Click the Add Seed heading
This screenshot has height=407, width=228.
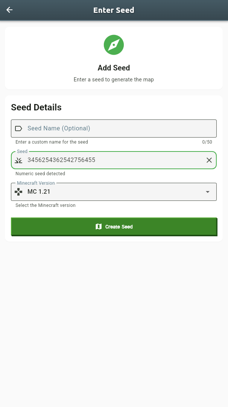click(114, 68)
